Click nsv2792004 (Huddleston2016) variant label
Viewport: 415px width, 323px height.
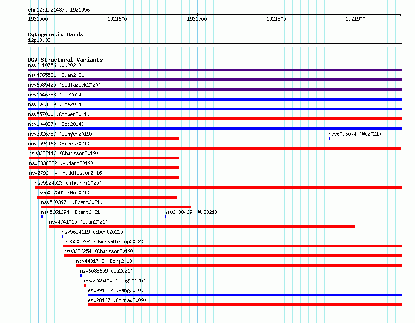pos(67,173)
